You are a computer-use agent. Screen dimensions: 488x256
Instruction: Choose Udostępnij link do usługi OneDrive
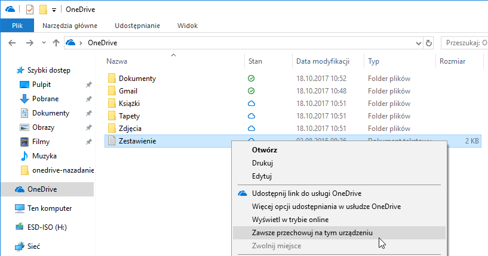[x=339, y=193]
